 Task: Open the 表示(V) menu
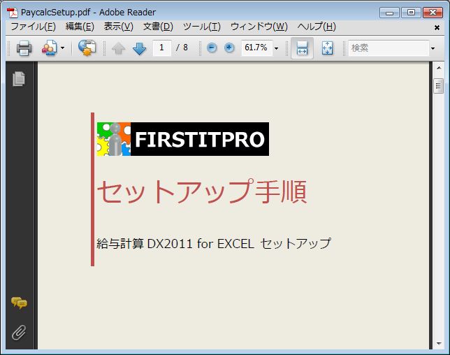[119, 27]
